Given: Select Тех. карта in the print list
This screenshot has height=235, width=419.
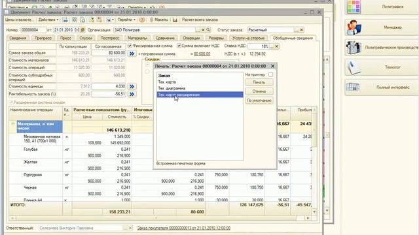Looking at the screenshot, I should [200, 82].
